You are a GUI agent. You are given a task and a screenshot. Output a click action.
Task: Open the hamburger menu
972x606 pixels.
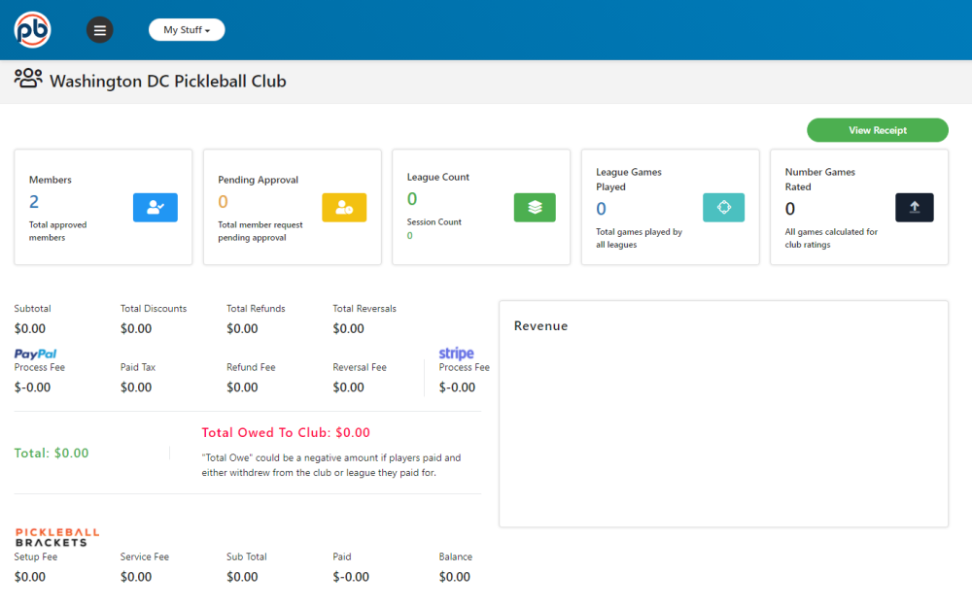coord(99,30)
